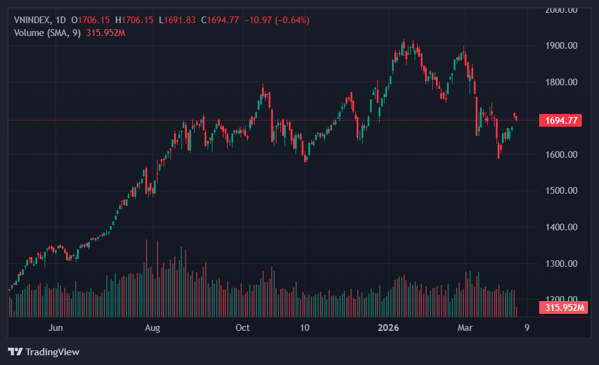Select the Aug marker on time axis
Screen dimensions: 599x365
tap(152, 328)
